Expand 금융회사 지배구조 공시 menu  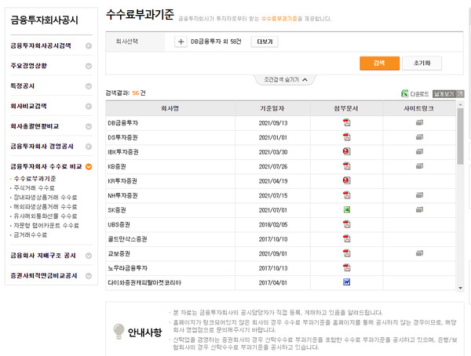pos(89,256)
